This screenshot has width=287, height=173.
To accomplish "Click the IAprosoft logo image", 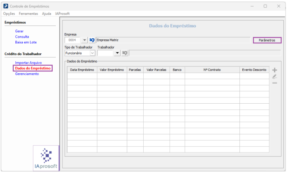I will tap(46, 158).
